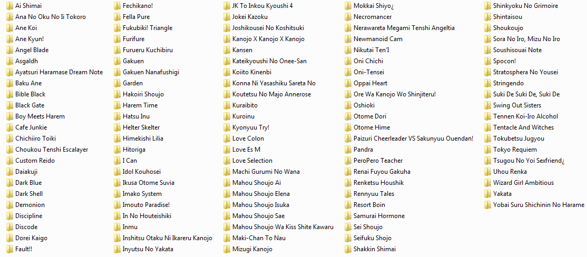Click the 'Hitoriga' folder name

coord(134,149)
